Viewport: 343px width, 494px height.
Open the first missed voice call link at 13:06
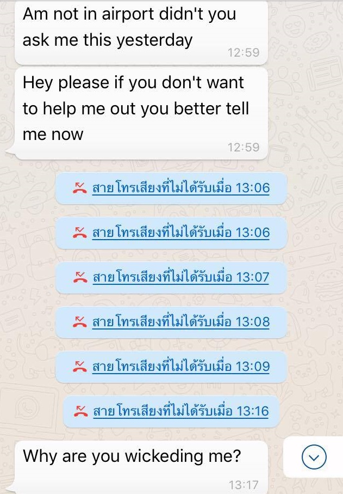pyautogui.click(x=181, y=188)
